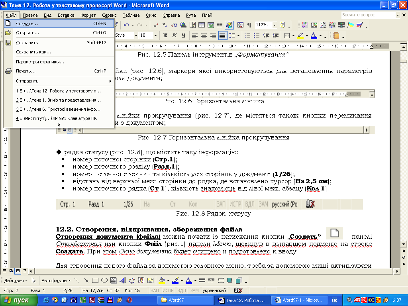Apply bulleted list formatting

(257, 35)
